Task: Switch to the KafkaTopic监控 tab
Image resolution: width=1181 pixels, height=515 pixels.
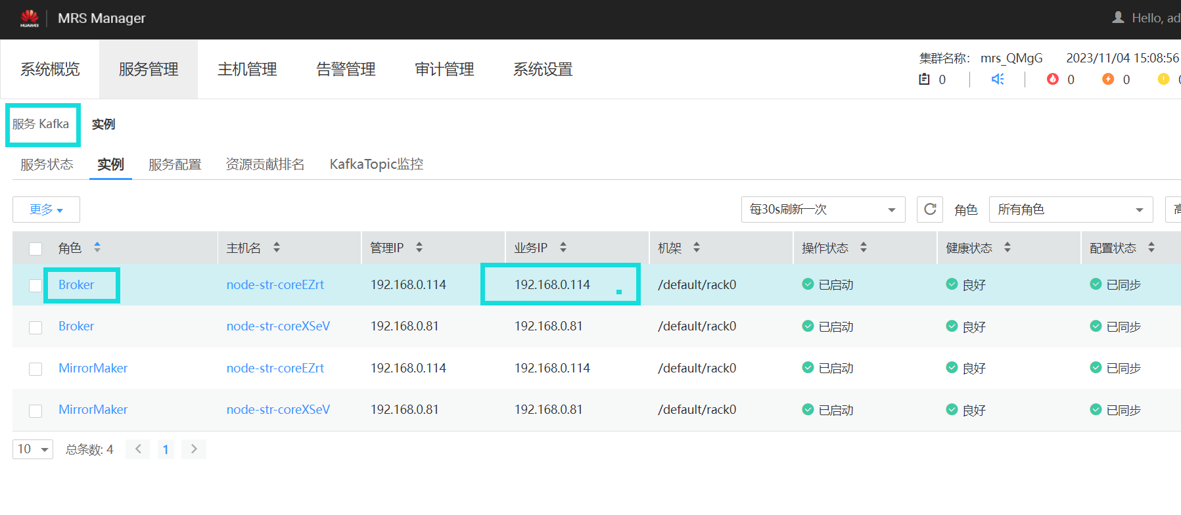Action: 377,164
